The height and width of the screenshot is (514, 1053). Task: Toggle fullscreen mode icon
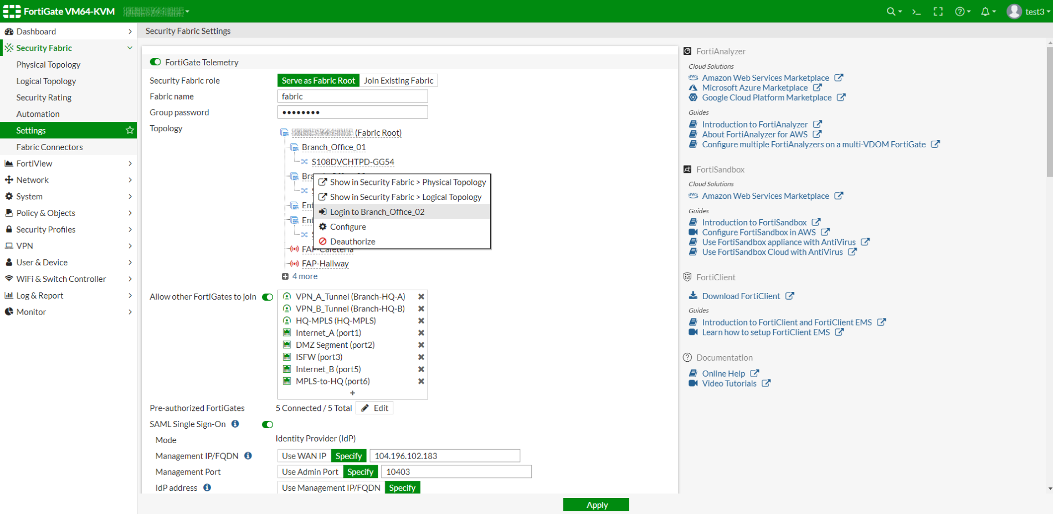[938, 12]
